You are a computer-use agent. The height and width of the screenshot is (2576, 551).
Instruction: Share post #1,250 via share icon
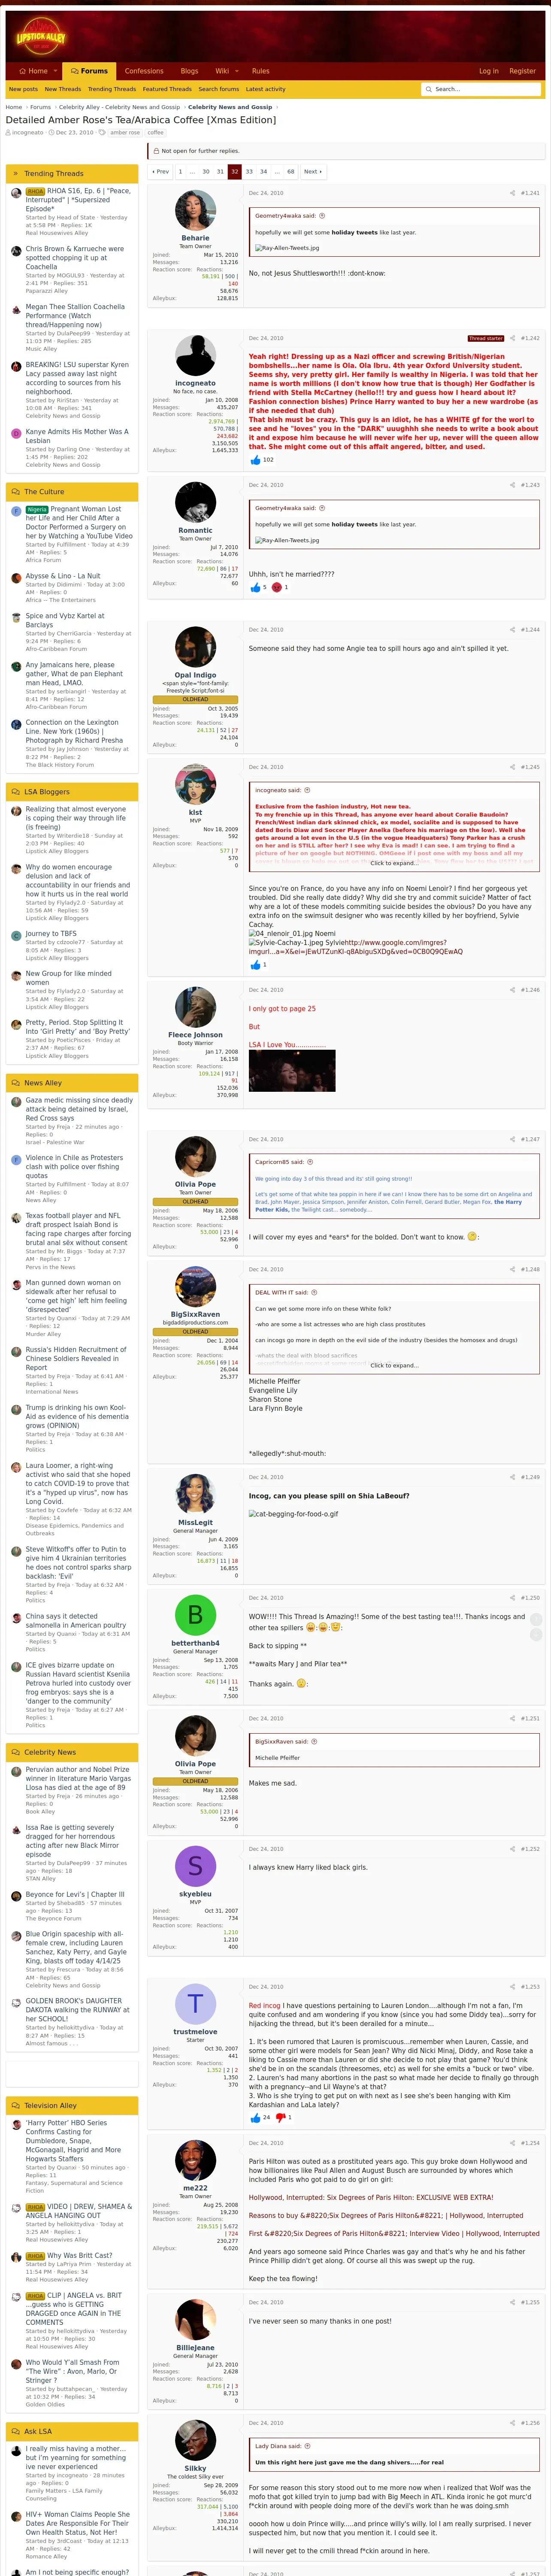coord(513,1597)
